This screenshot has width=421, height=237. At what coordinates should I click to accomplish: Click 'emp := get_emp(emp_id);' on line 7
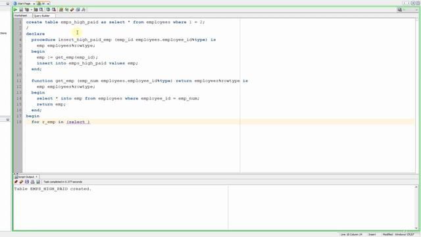[x=67, y=57]
